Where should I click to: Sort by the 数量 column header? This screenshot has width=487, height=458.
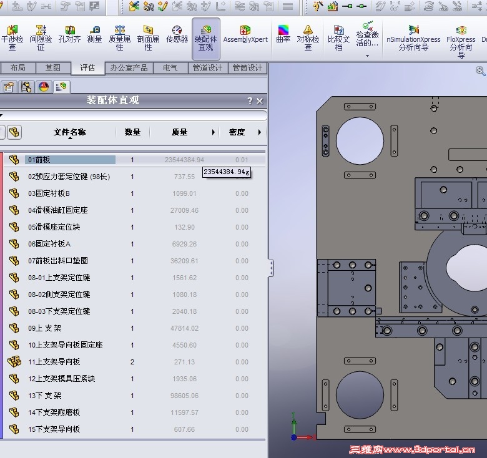pyautogui.click(x=132, y=132)
